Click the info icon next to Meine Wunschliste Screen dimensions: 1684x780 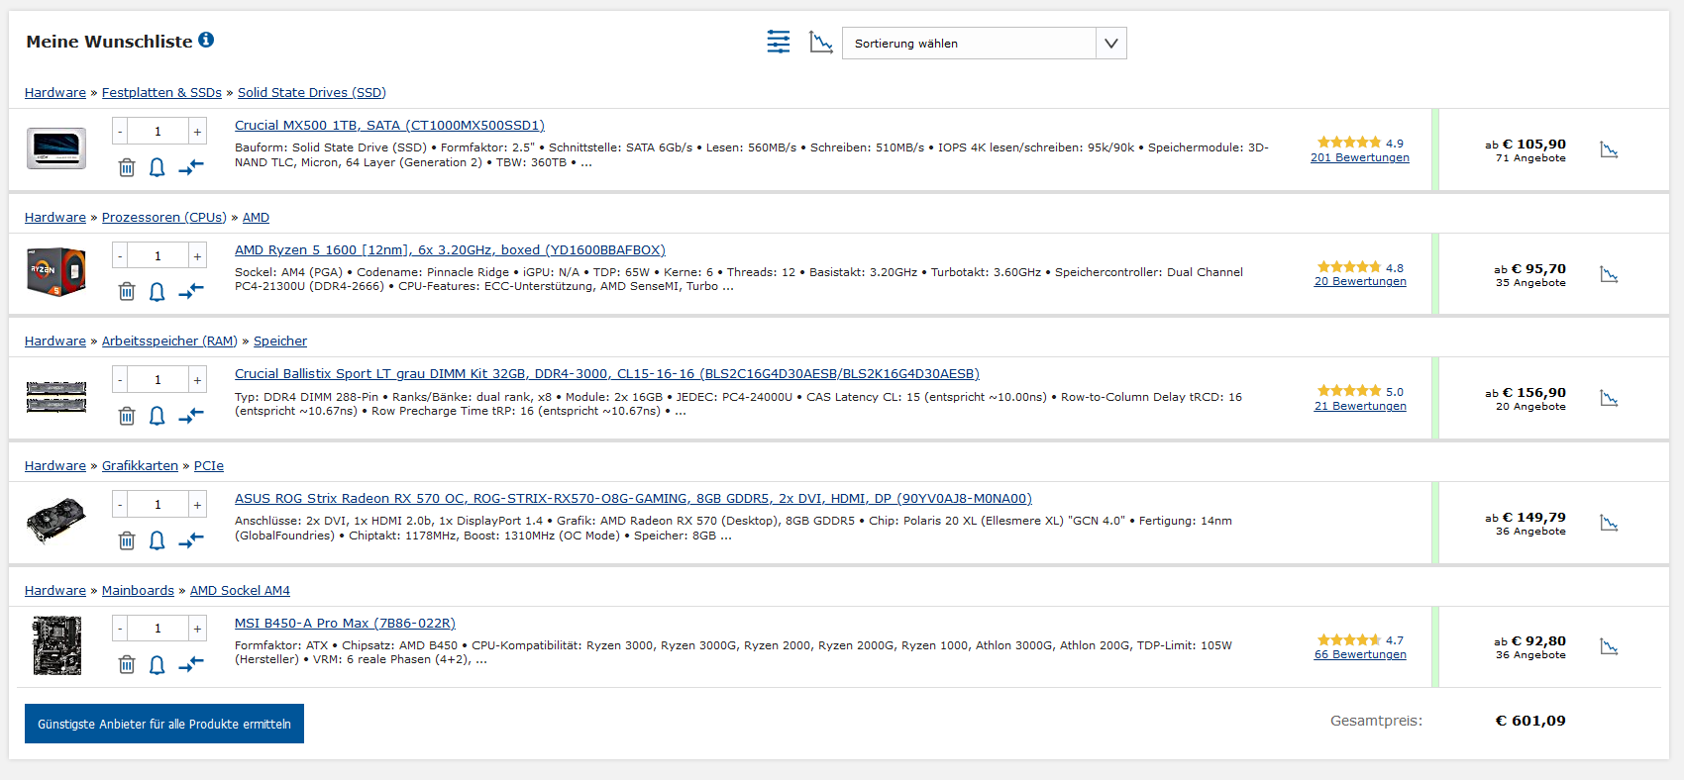206,40
